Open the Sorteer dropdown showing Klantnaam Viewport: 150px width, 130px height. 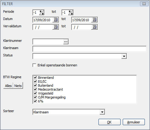(x=102, y=112)
